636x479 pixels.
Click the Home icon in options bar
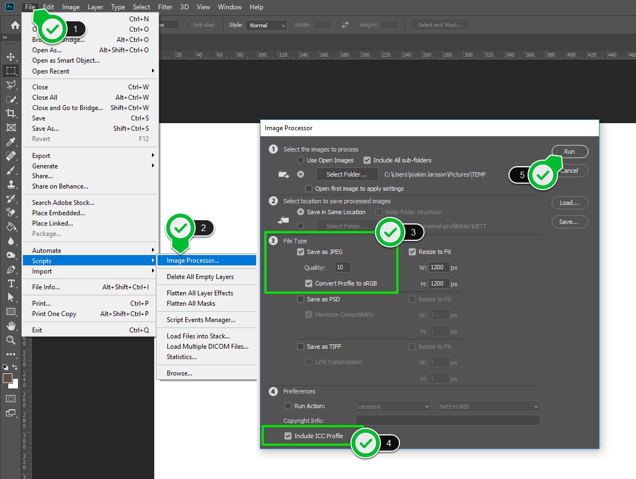point(15,25)
